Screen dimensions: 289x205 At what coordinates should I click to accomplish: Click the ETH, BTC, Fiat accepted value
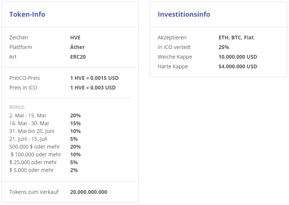[x=236, y=38]
